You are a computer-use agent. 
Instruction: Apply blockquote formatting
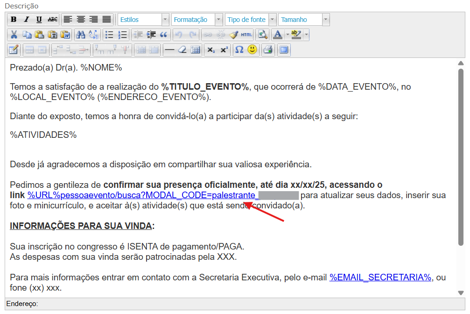pos(164,35)
